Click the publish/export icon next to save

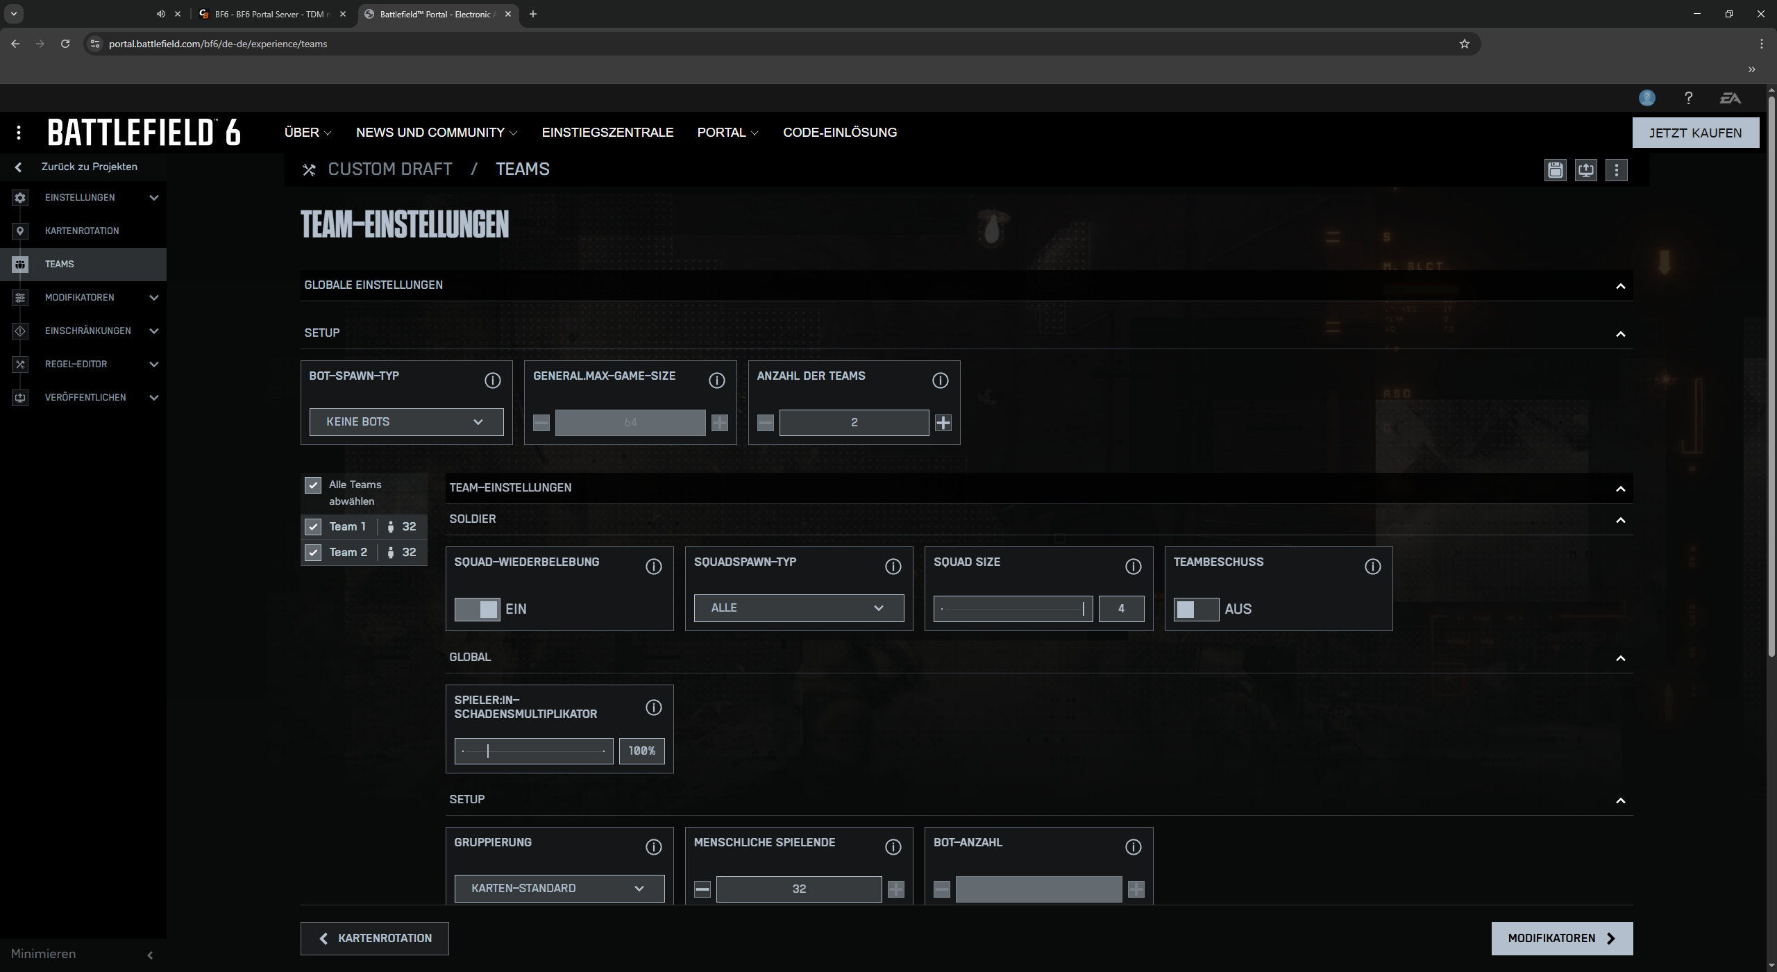(x=1585, y=170)
